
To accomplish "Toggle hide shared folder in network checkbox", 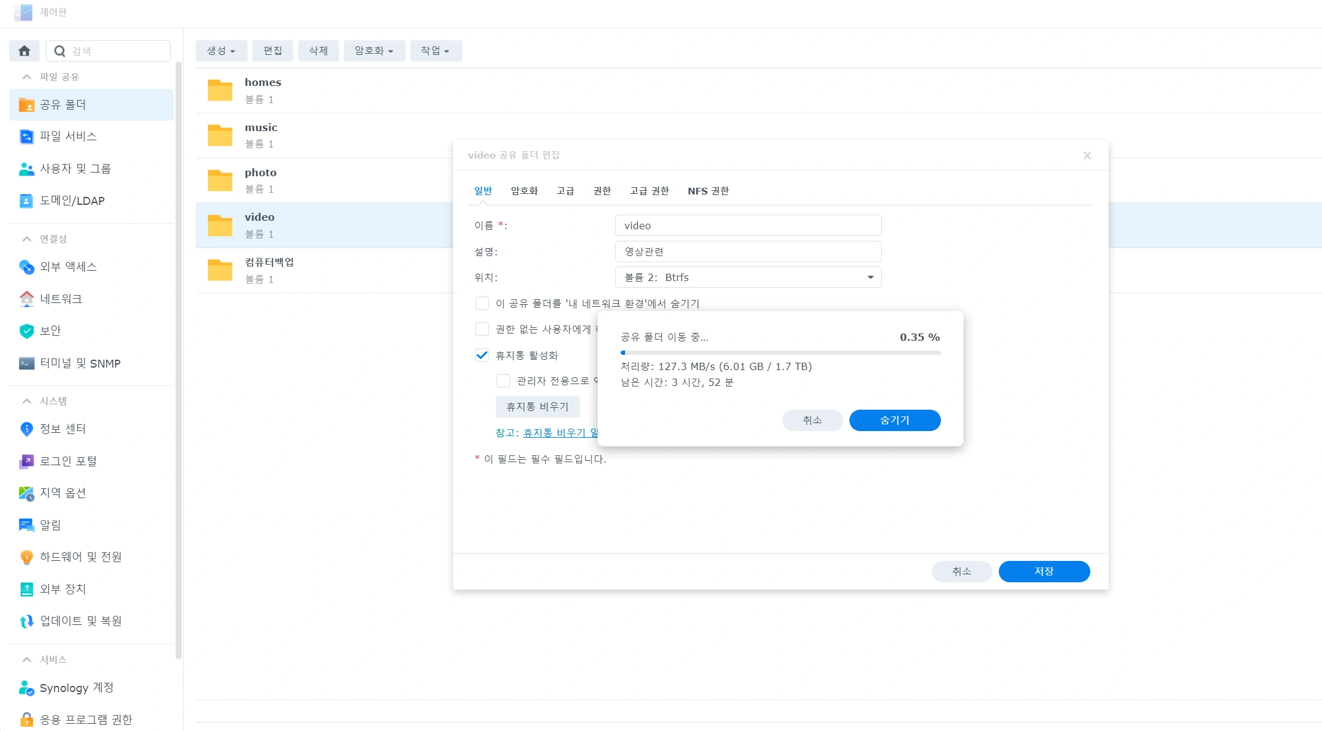I will click(x=482, y=304).
